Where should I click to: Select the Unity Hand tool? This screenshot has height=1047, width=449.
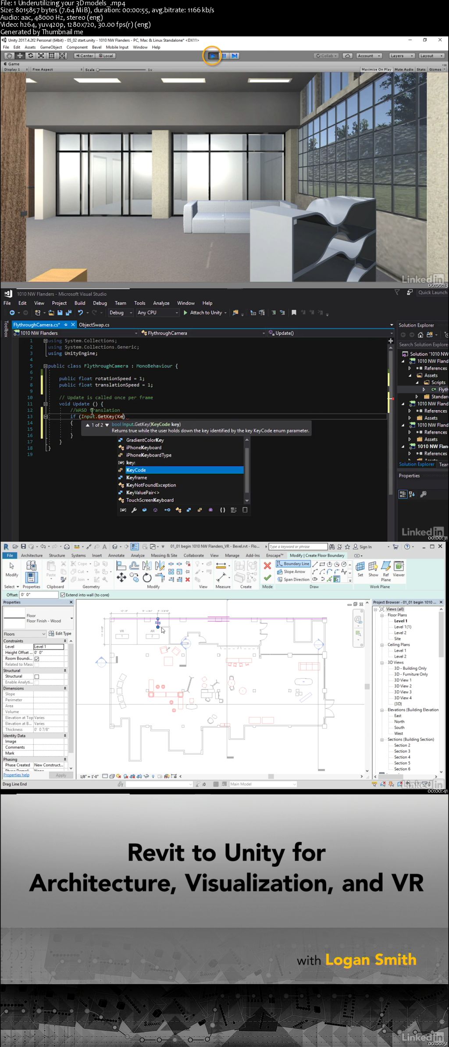[x=9, y=56]
